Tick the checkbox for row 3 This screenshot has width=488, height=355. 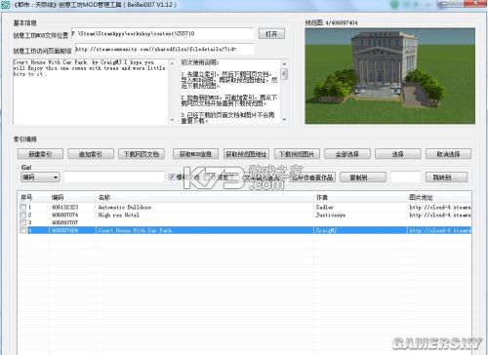pos(22,222)
